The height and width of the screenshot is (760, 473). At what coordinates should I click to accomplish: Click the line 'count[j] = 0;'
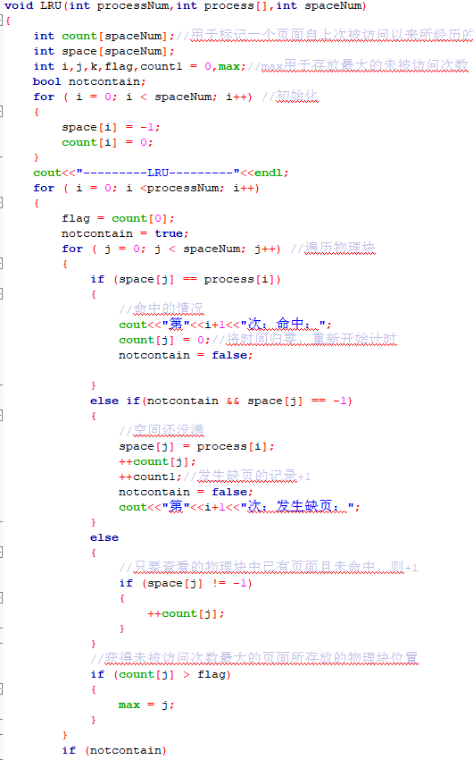click(164, 341)
